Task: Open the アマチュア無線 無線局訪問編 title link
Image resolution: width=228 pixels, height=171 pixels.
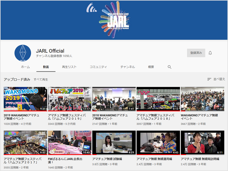Action: (x=200, y=159)
